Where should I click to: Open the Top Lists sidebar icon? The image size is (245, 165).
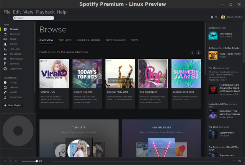[5, 49]
